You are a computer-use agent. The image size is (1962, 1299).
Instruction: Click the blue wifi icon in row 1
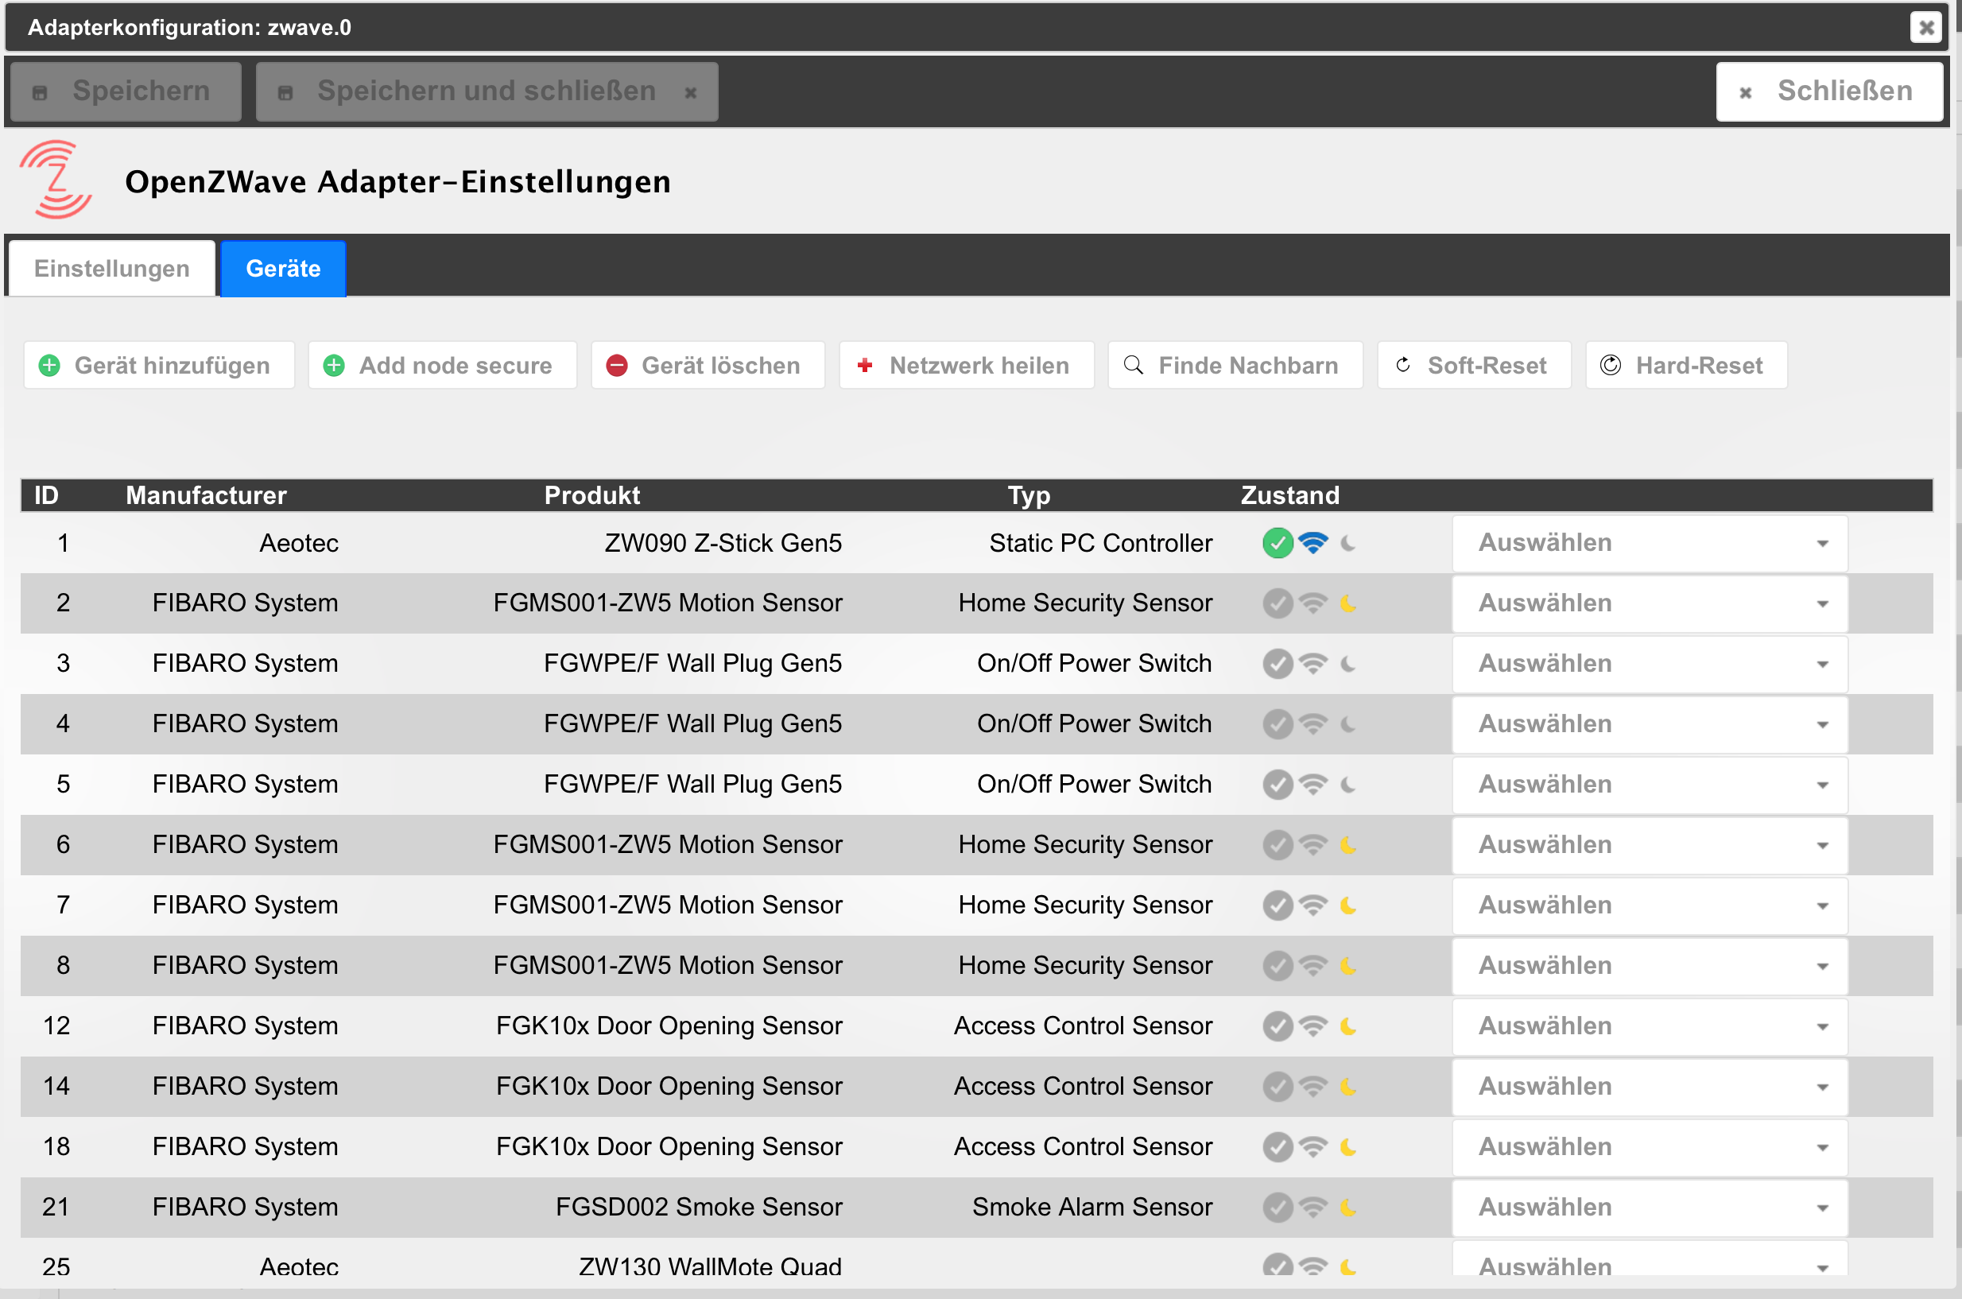pyautogui.click(x=1313, y=544)
